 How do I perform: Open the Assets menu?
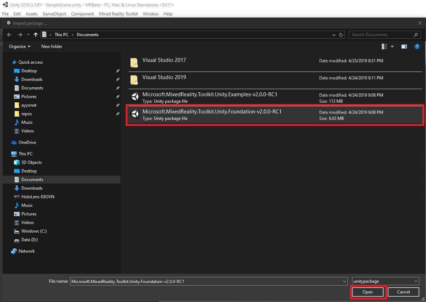[x=31, y=14]
